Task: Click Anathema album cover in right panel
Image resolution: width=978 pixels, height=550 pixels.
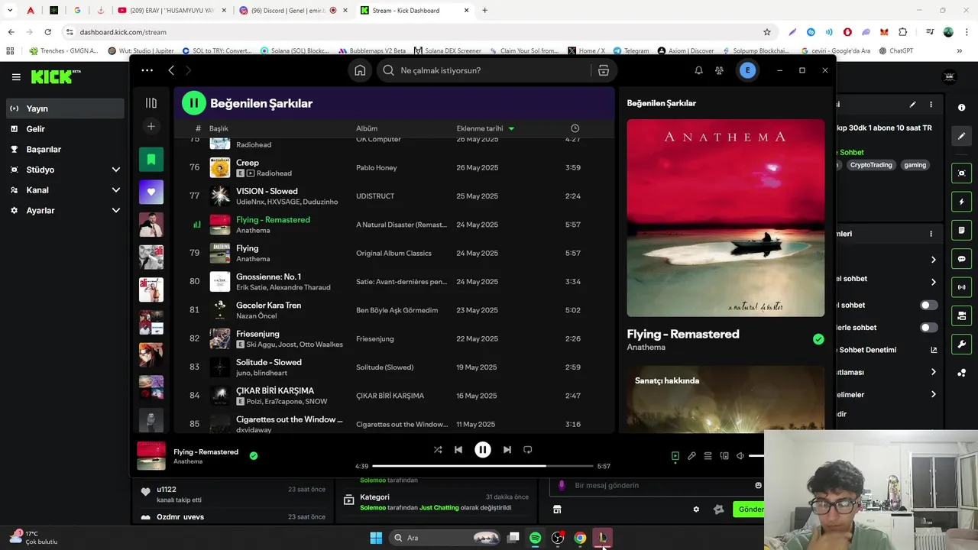Action: point(726,218)
